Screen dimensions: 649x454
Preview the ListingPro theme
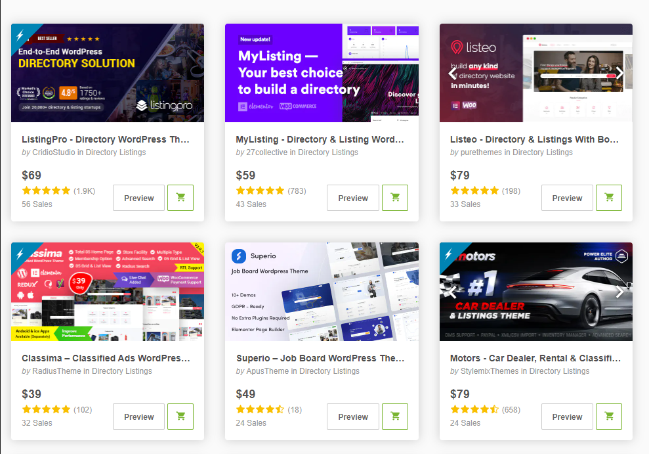point(138,198)
